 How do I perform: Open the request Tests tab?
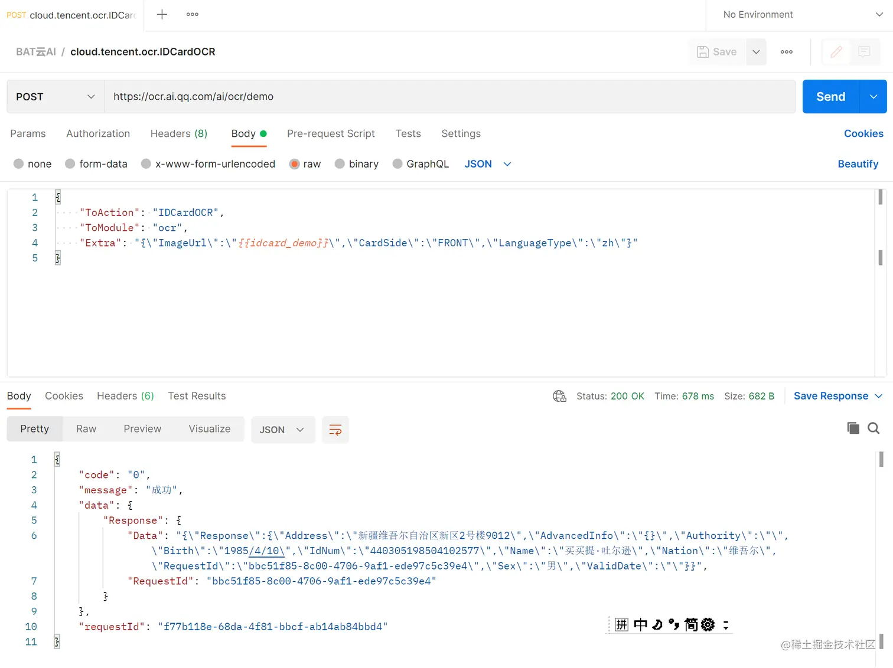tap(408, 133)
